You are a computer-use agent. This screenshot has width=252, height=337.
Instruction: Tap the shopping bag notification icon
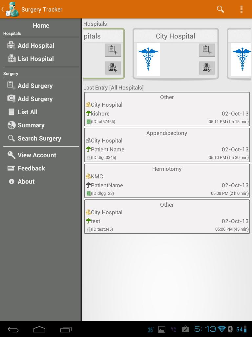coord(185,329)
